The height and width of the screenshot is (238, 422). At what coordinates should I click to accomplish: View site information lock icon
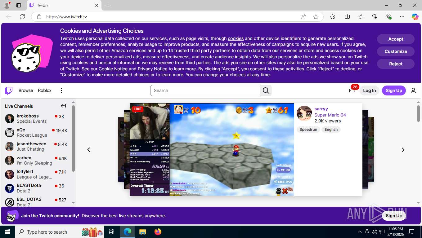[x=39, y=17]
